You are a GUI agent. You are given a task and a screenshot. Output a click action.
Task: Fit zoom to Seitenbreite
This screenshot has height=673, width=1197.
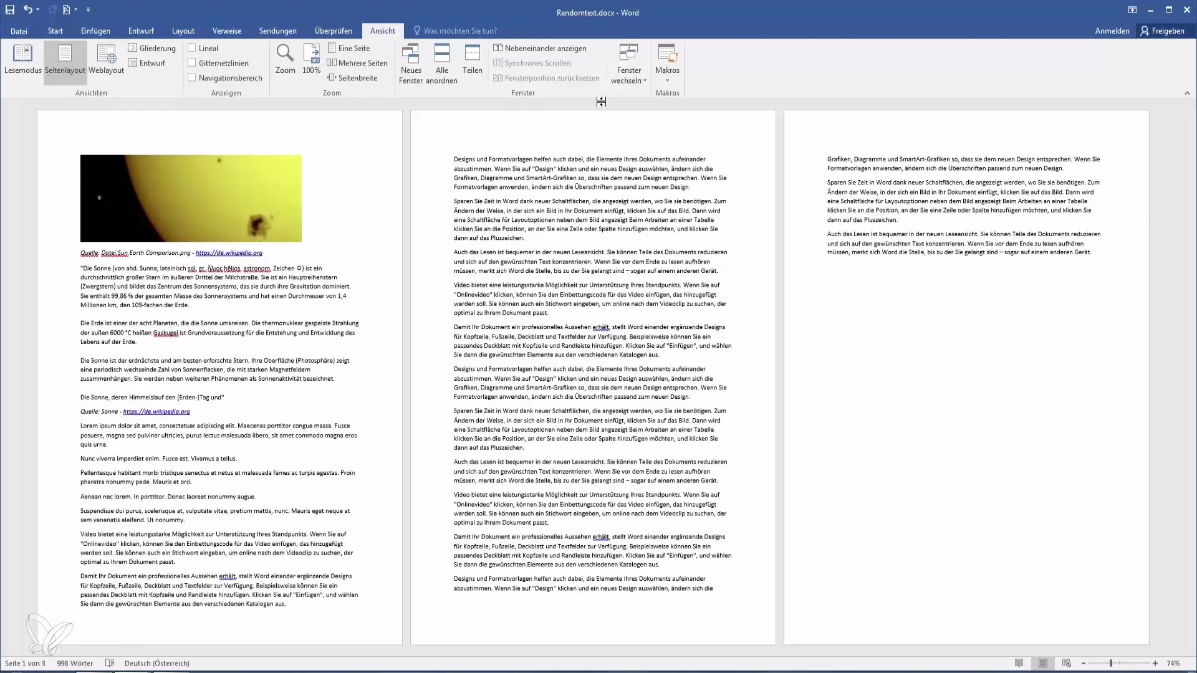[x=352, y=78]
